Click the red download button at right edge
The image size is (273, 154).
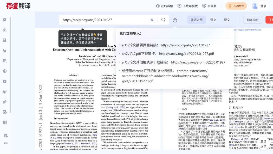click(x=269, y=20)
